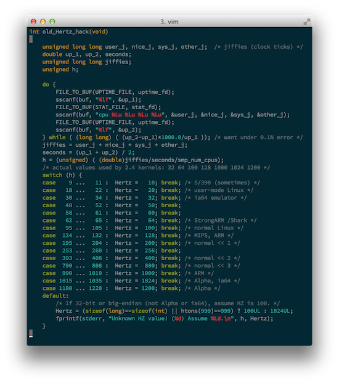Click the comment 'normal Linux'
339x383 pixels.
tap(214, 228)
